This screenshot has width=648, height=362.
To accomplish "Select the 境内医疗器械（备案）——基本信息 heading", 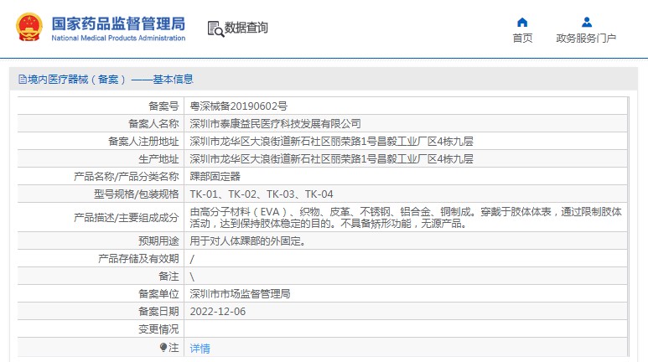I will coord(111,79).
